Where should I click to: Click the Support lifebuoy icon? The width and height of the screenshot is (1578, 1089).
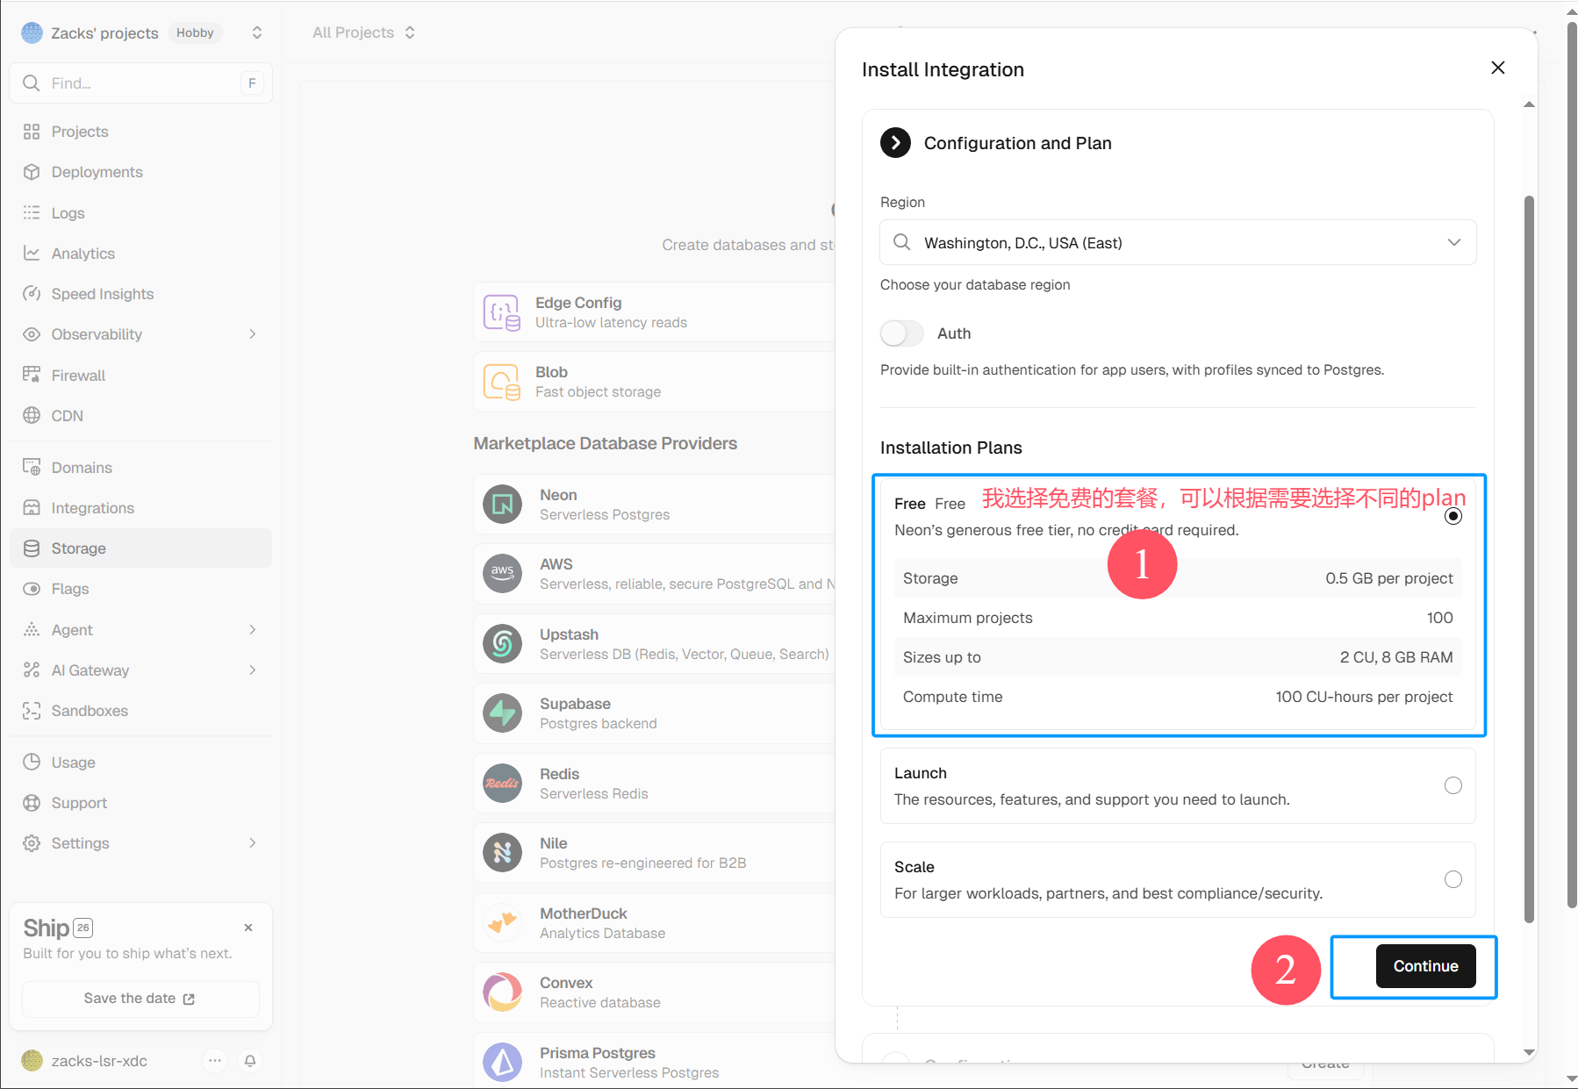tap(32, 803)
